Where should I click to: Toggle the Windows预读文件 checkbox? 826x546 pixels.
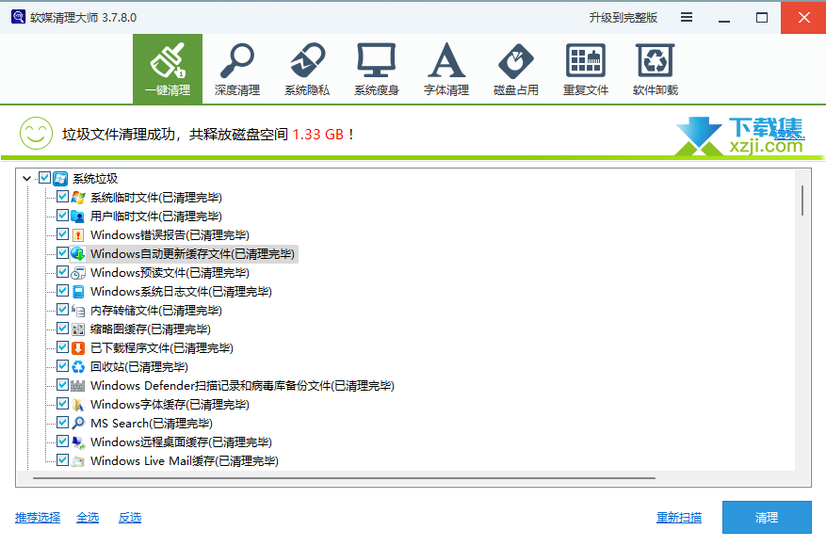coord(63,272)
